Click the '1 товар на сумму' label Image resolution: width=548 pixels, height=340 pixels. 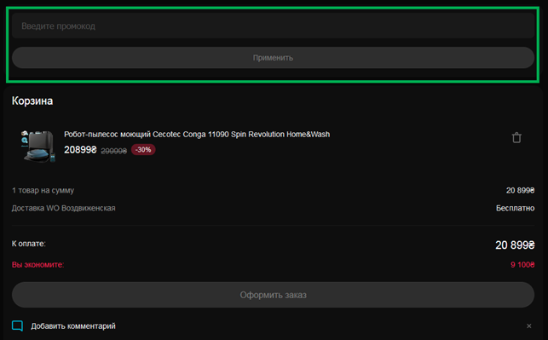(43, 190)
